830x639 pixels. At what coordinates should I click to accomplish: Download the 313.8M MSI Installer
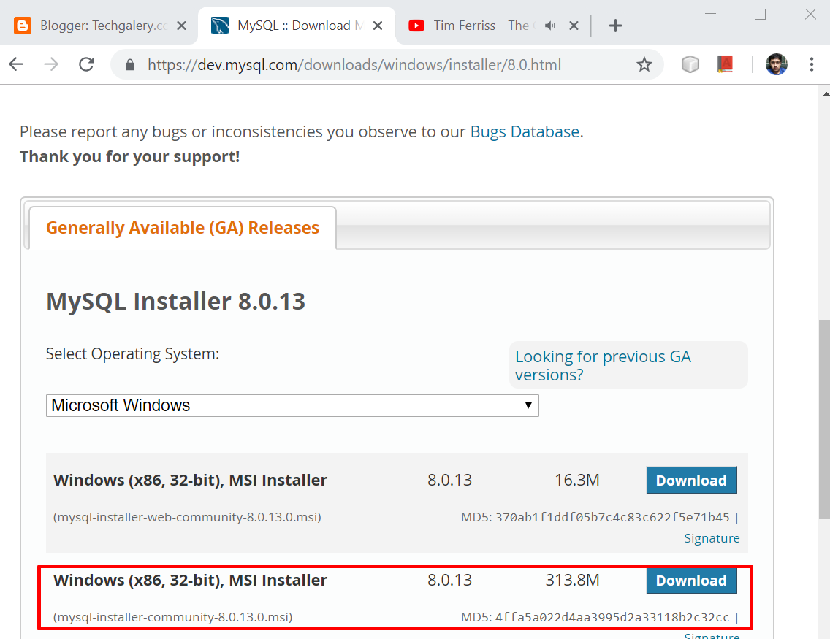coord(691,581)
